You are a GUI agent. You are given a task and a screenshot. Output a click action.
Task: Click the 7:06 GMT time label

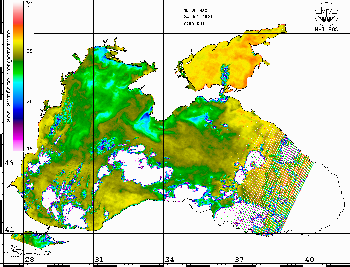pyautogui.click(x=194, y=24)
